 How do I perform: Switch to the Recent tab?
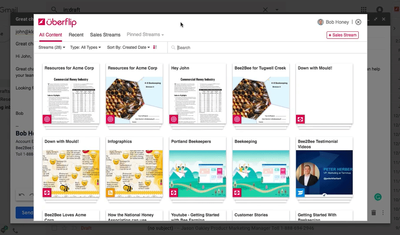tap(76, 35)
